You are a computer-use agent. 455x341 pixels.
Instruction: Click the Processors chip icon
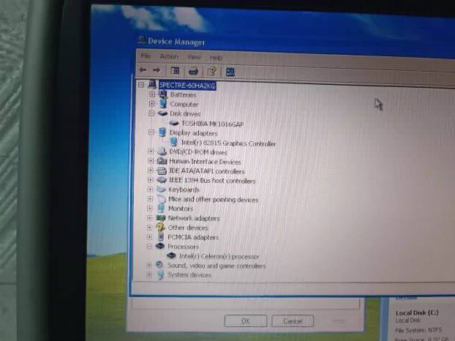tap(160, 246)
